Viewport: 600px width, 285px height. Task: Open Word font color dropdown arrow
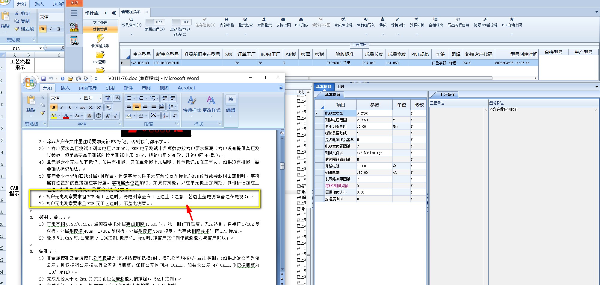pos(71,116)
